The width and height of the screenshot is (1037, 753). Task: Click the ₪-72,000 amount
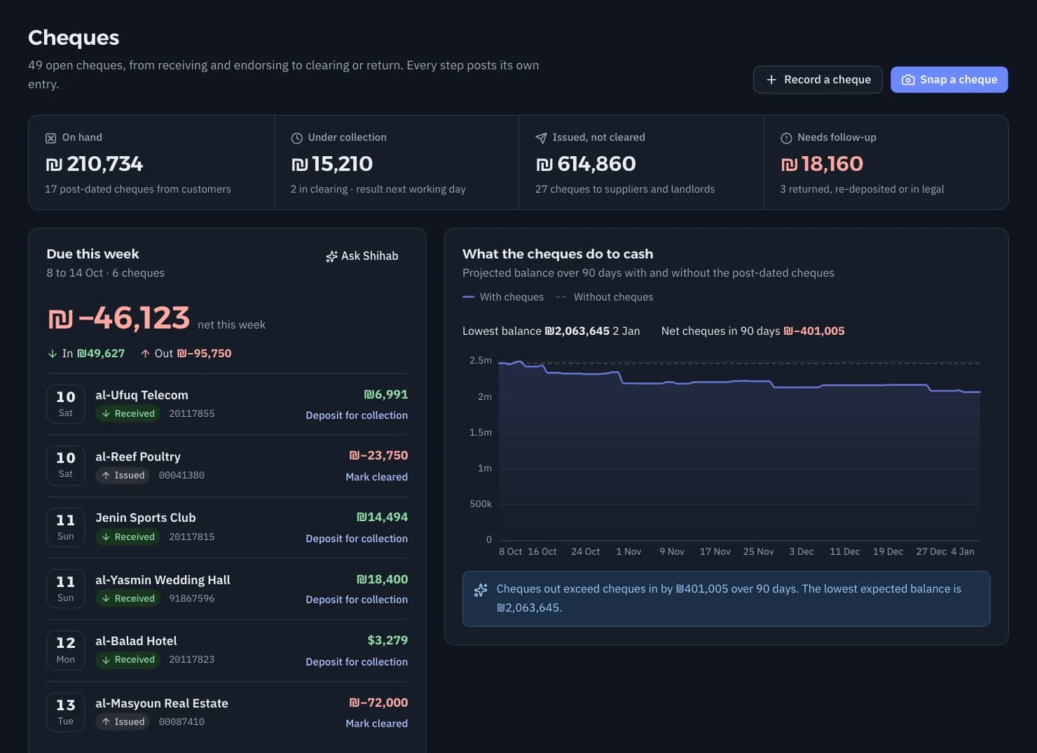[x=378, y=703]
